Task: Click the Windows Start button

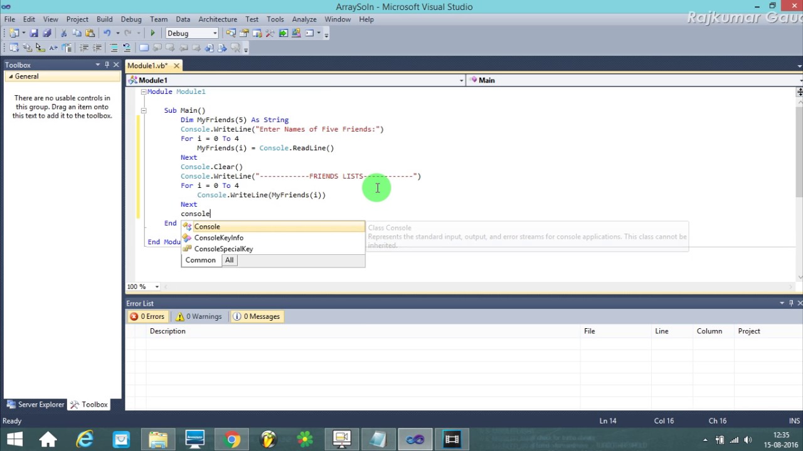Action: click(14, 439)
